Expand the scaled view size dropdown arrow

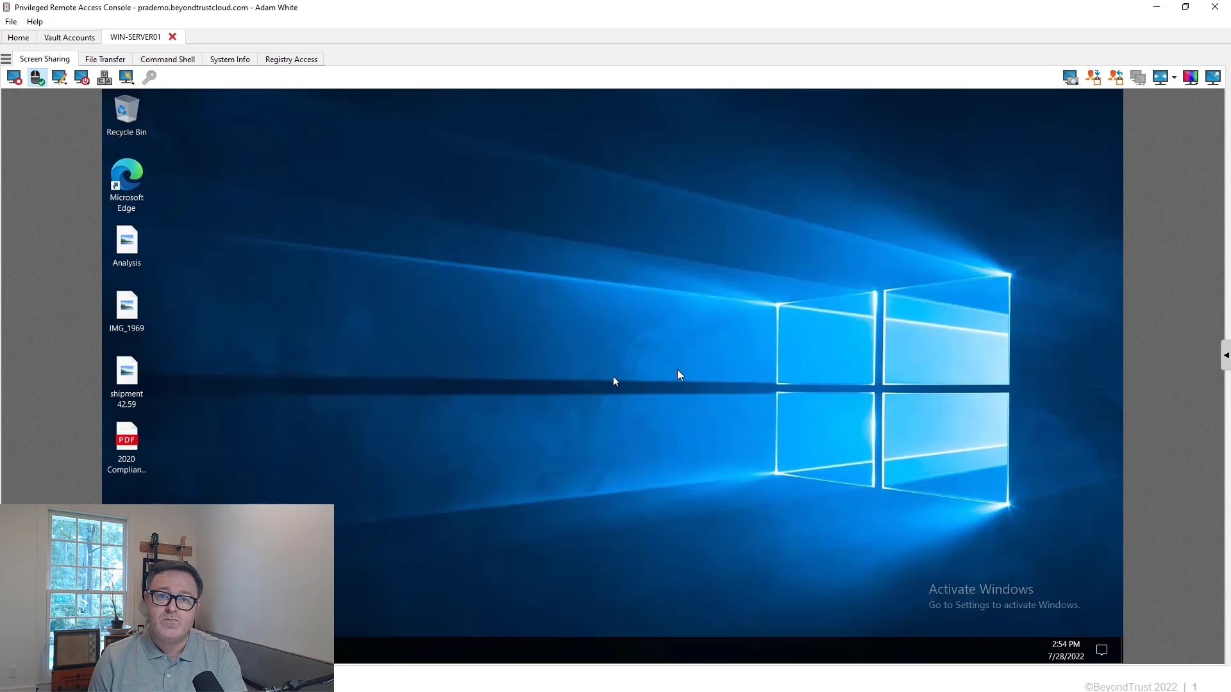pyautogui.click(x=1175, y=78)
